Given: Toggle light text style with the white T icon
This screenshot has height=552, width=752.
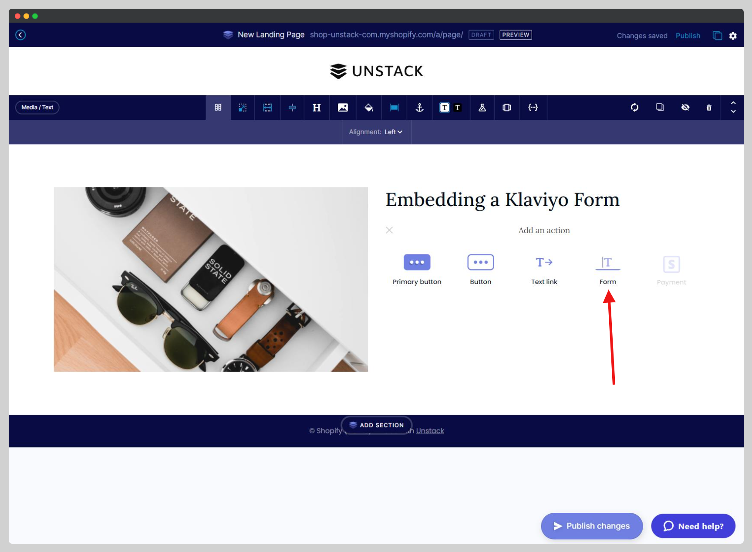Looking at the screenshot, I should pyautogui.click(x=445, y=107).
